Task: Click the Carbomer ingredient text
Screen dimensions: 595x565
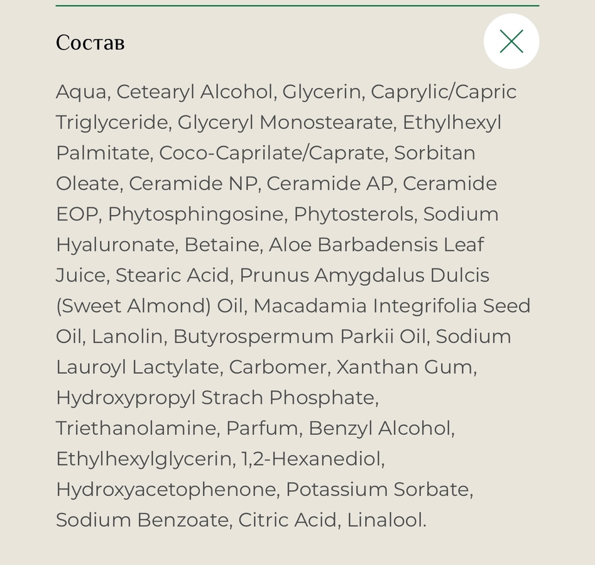Action: click(277, 367)
